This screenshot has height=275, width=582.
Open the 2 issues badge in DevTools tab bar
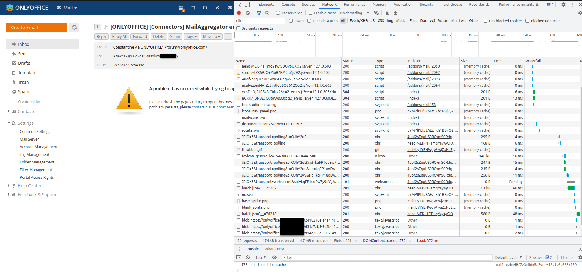[550, 5]
